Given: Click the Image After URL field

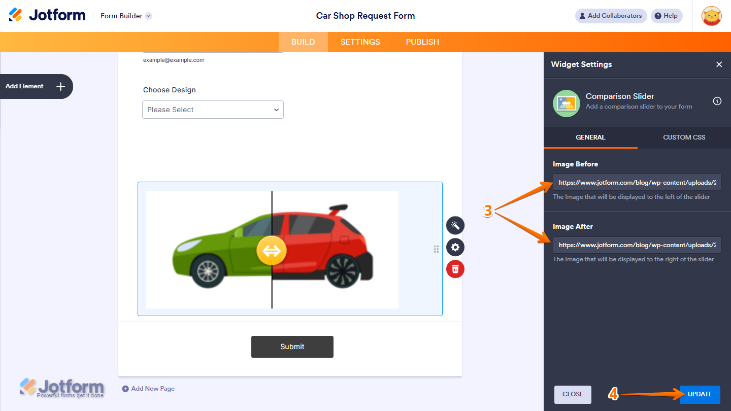Looking at the screenshot, I should (637, 245).
